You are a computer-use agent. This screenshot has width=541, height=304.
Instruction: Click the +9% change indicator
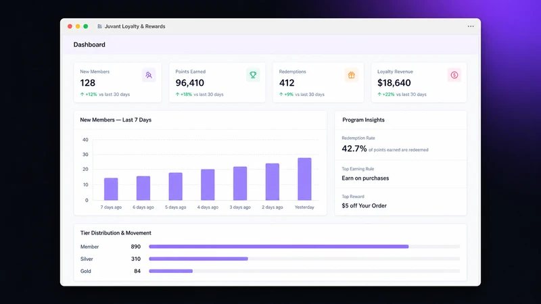click(x=286, y=94)
